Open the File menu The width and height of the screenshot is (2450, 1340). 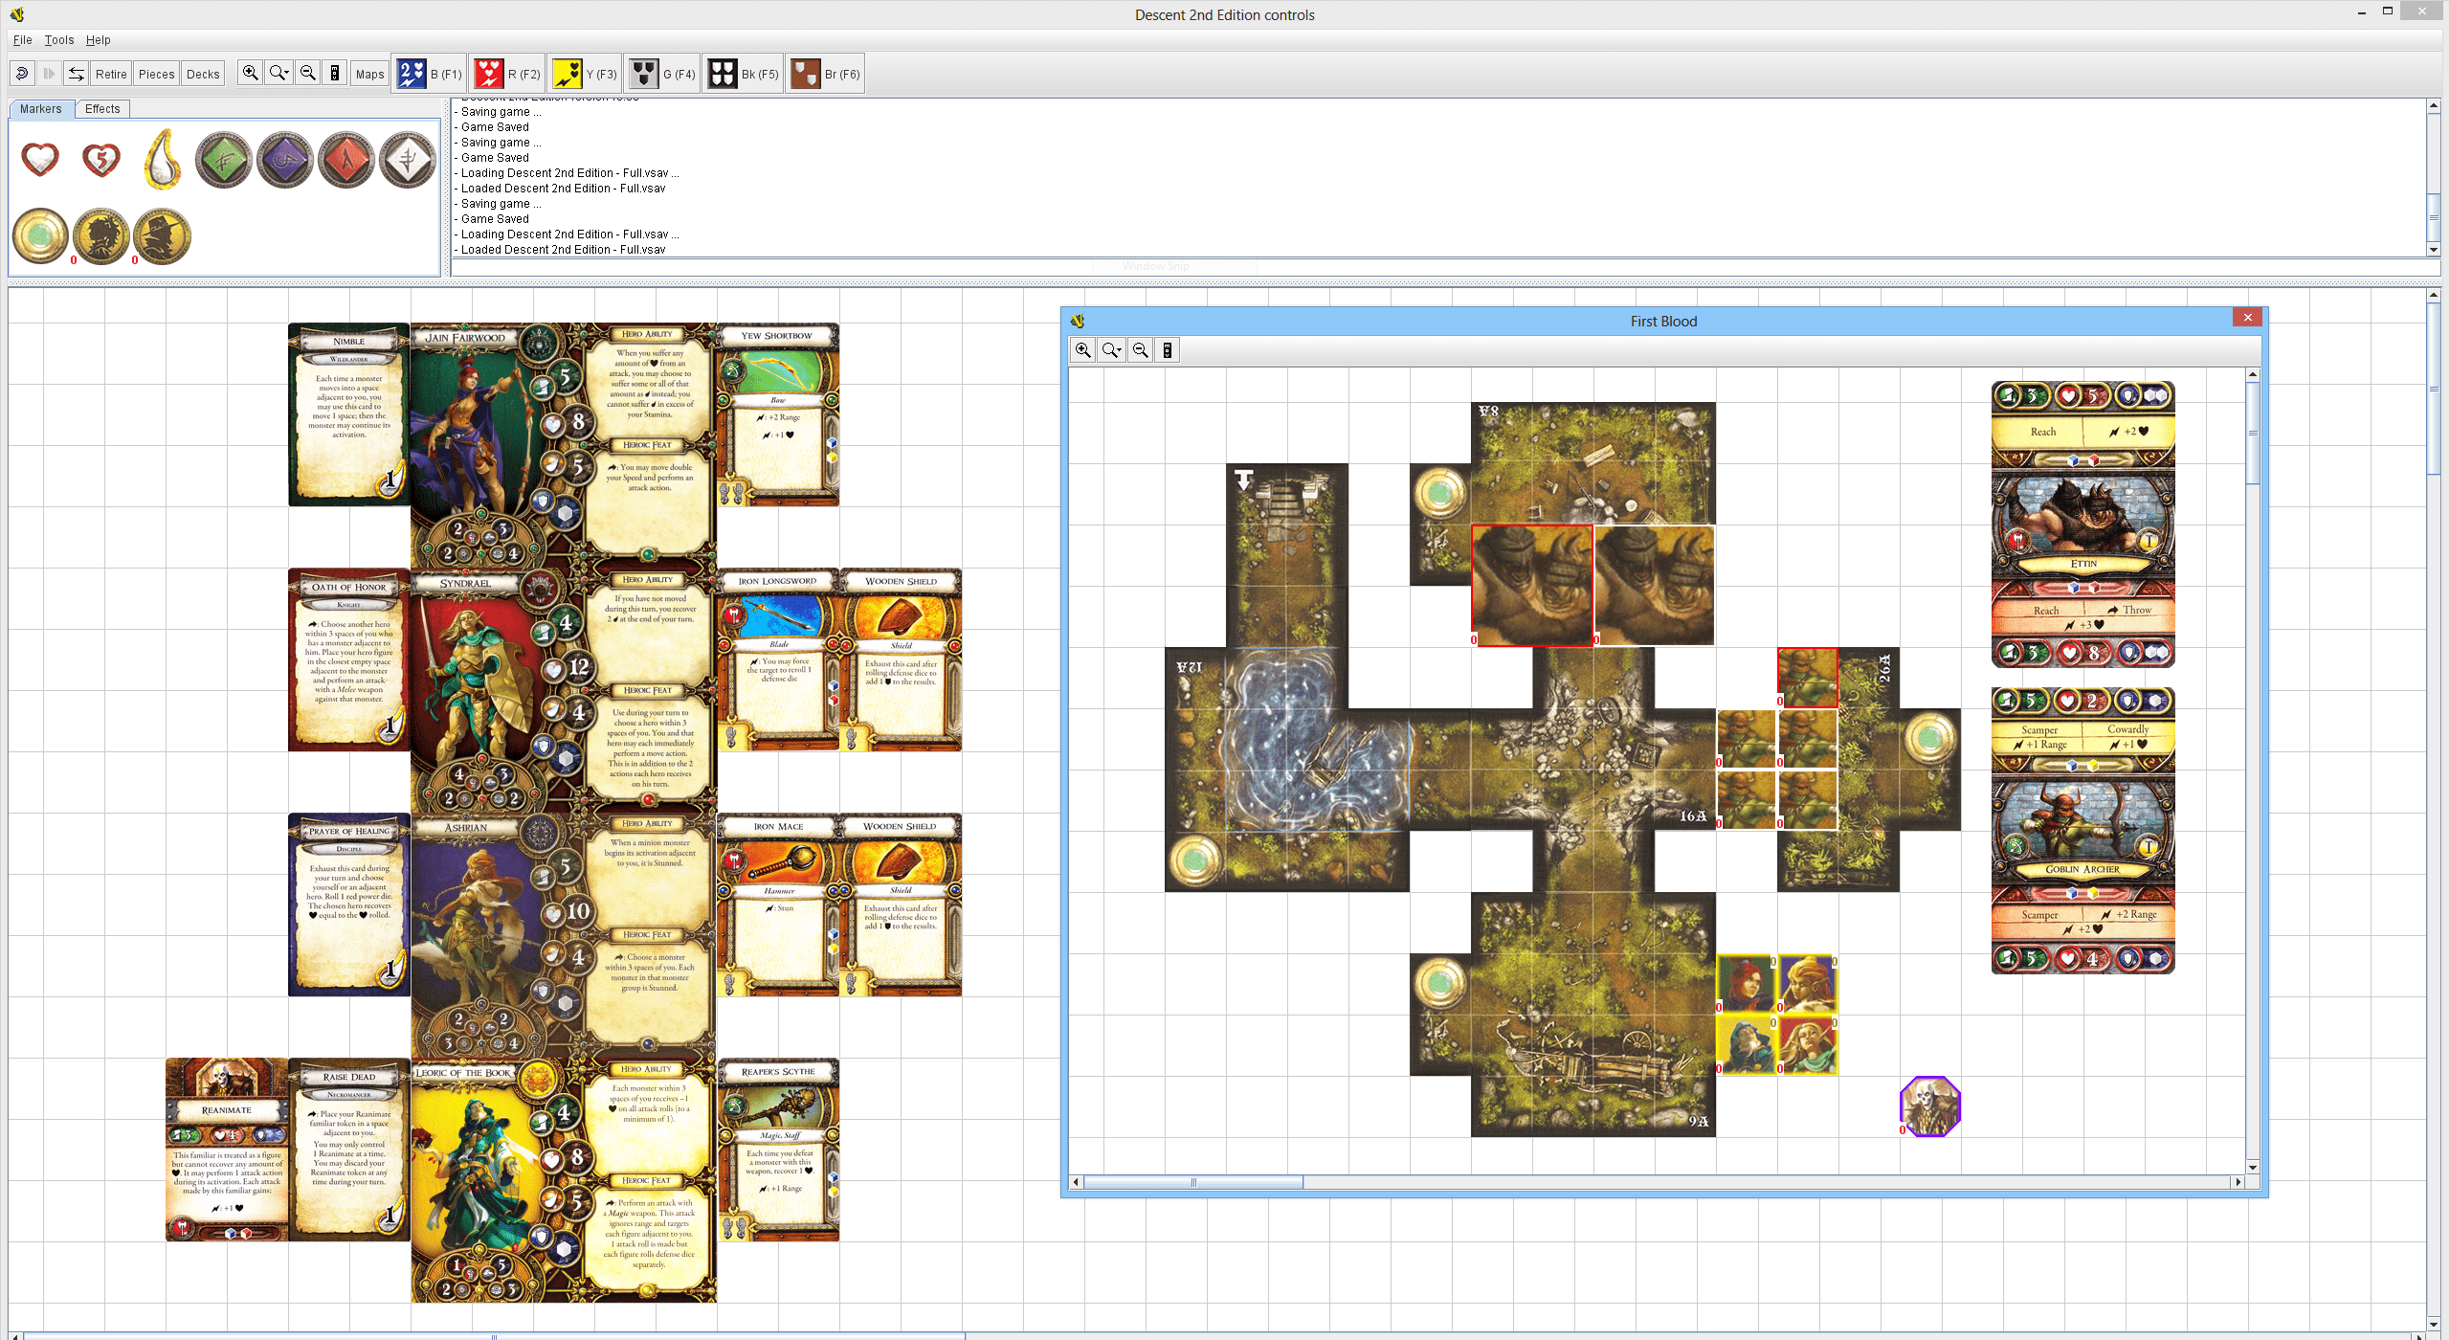pyautogui.click(x=23, y=40)
